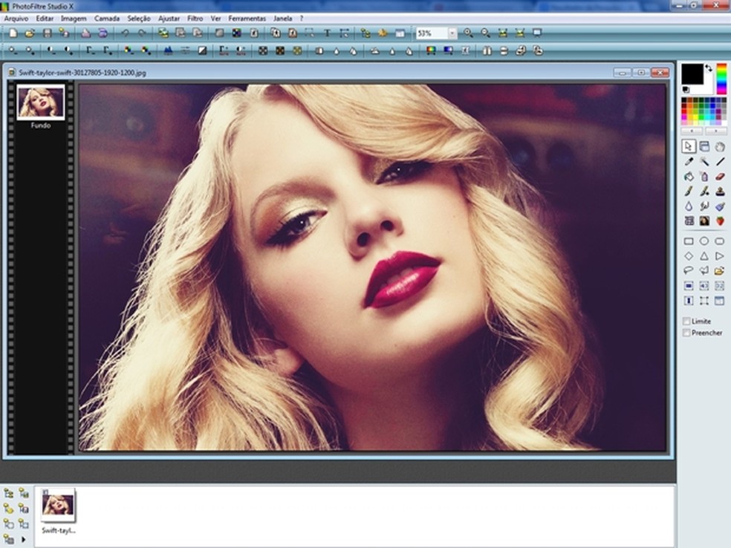Open the Editar menu
Screen dimensions: 731x548
point(45,19)
